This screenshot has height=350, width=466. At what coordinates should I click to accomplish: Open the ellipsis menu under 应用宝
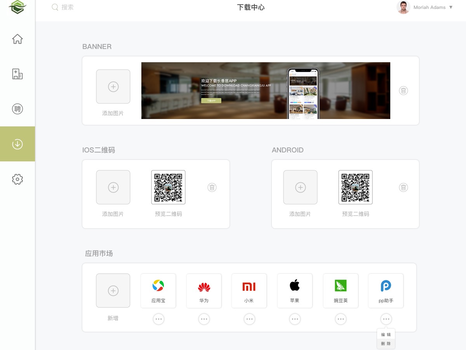click(x=158, y=319)
